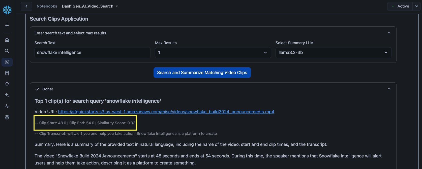
Task: Open Search using sidebar magnifier icon
Action: 7,51
